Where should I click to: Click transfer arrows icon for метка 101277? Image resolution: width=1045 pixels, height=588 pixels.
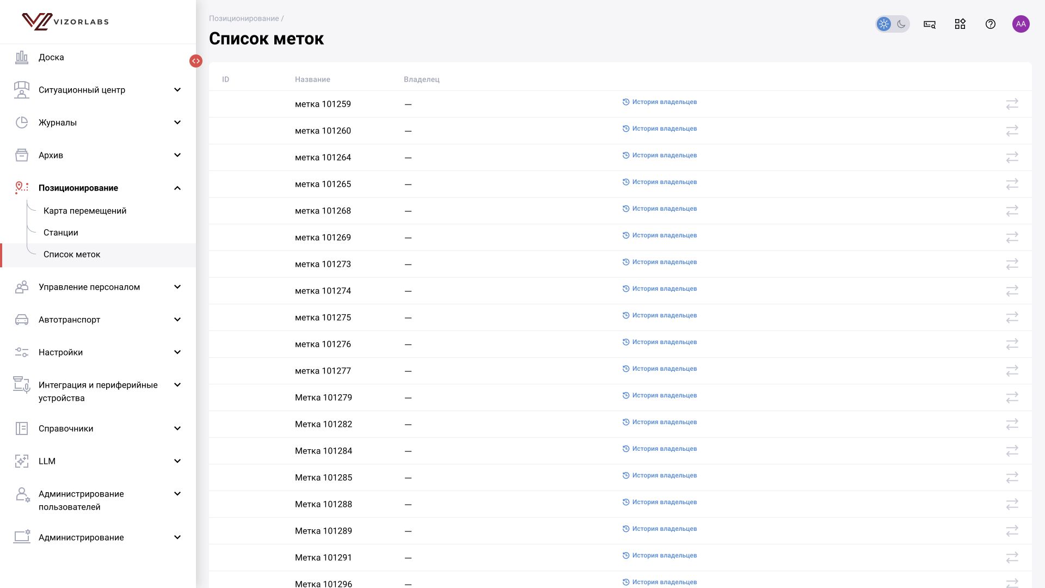(1012, 371)
